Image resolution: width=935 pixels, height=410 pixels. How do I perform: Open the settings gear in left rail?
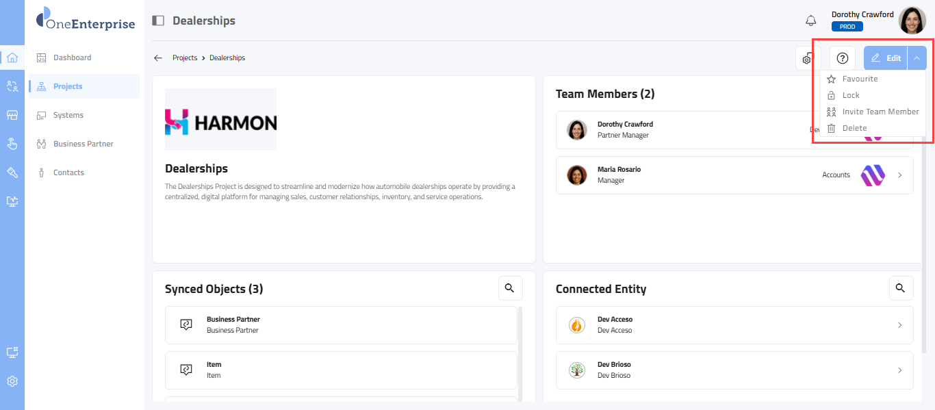tap(12, 381)
